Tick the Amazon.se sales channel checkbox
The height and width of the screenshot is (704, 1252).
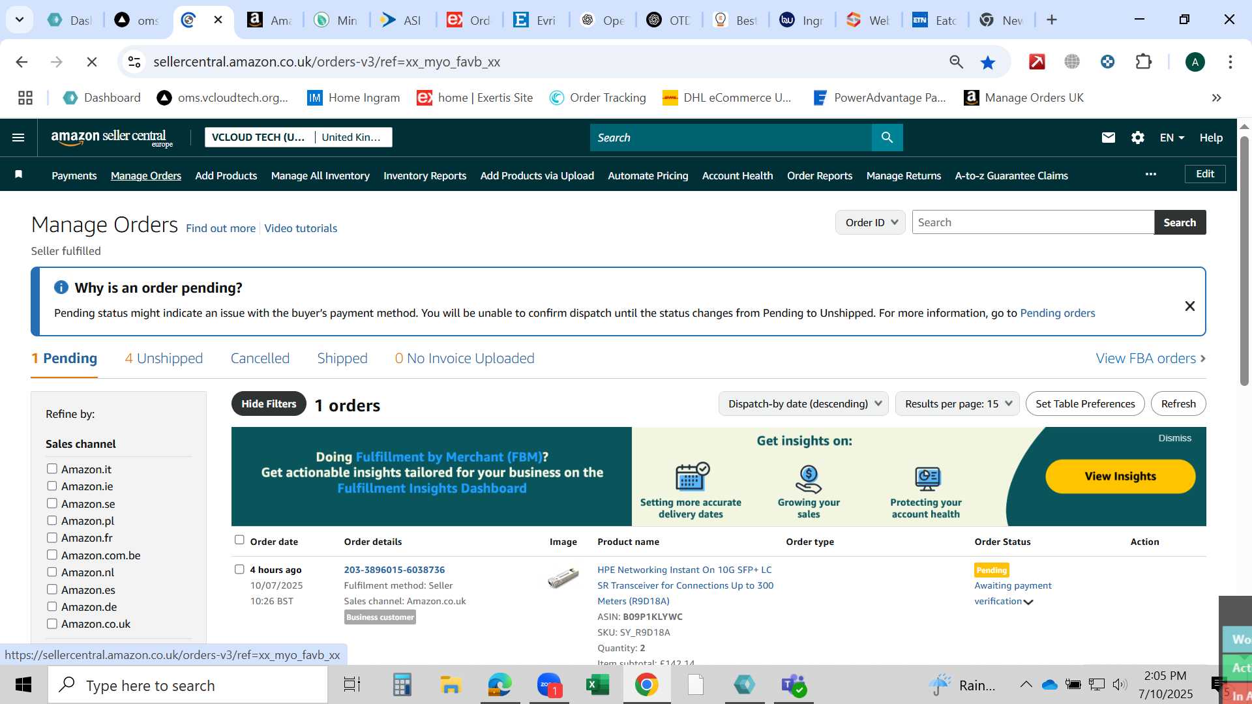(x=52, y=503)
